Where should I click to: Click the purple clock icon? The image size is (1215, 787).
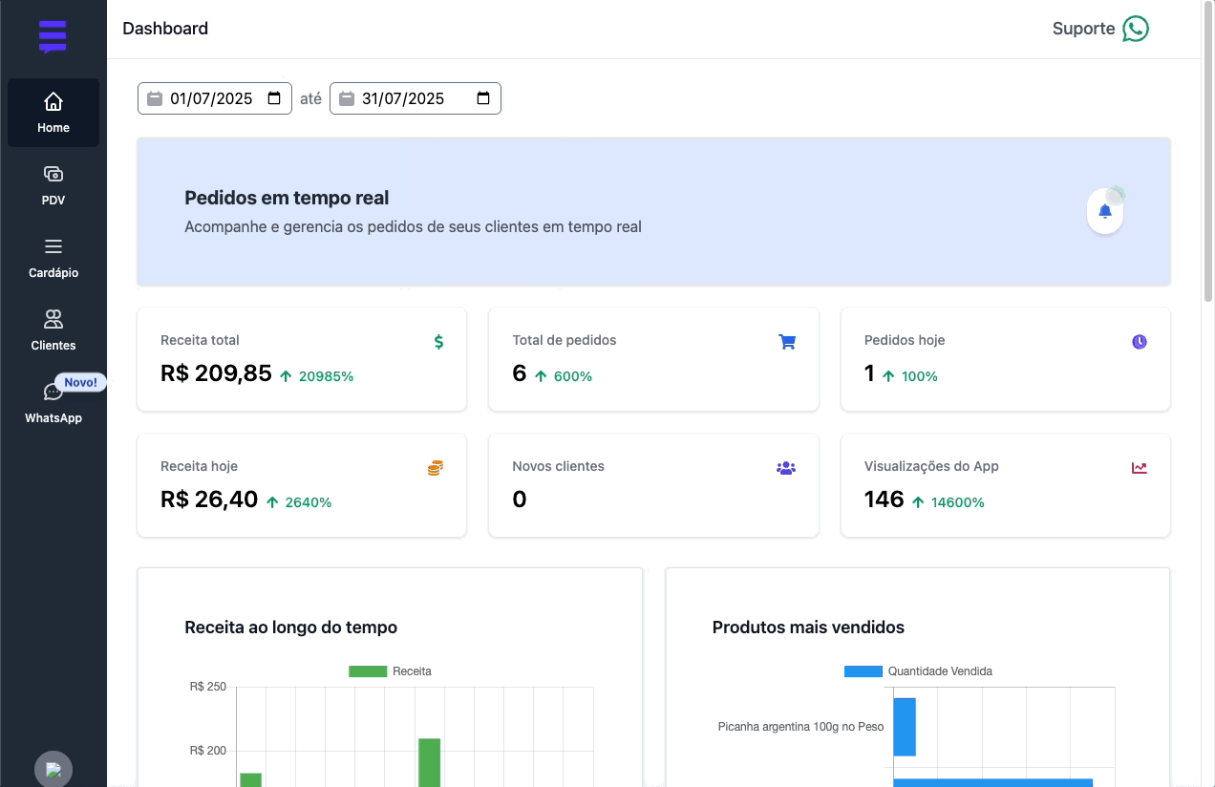[x=1139, y=342]
